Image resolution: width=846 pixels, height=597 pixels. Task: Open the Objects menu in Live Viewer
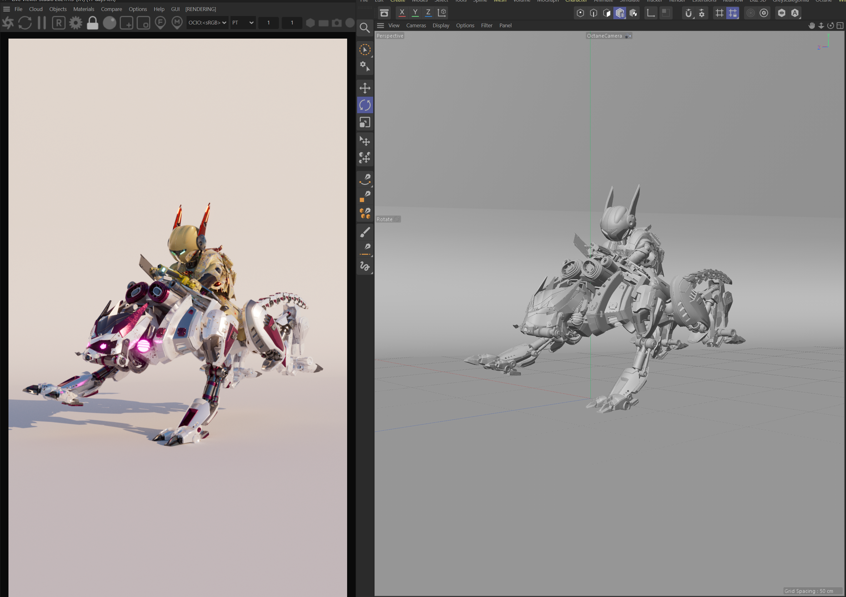(58, 9)
